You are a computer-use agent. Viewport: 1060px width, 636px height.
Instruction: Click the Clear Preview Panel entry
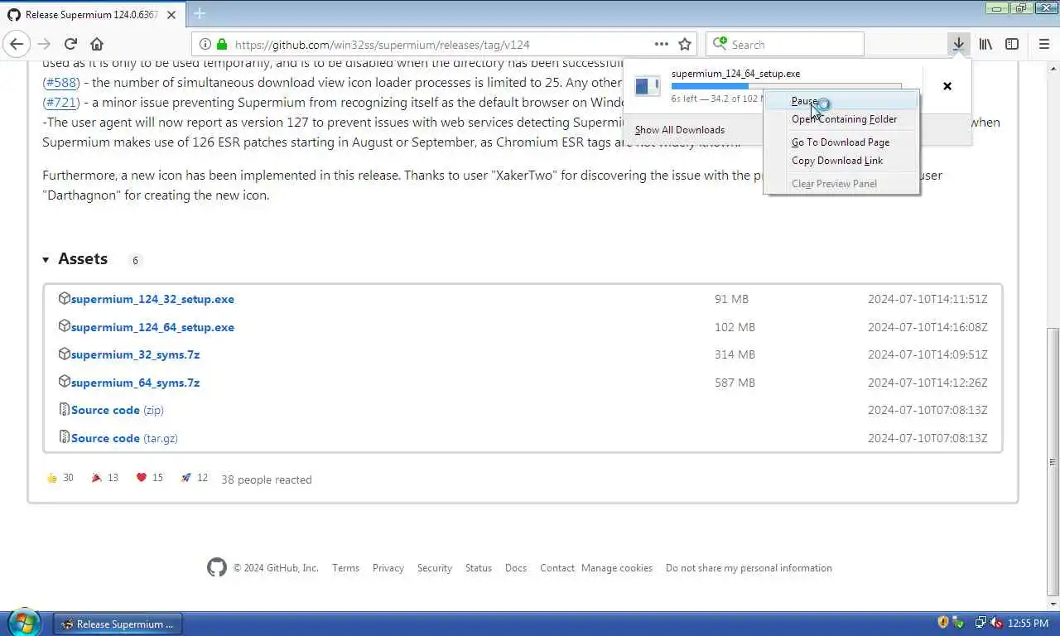click(841, 184)
